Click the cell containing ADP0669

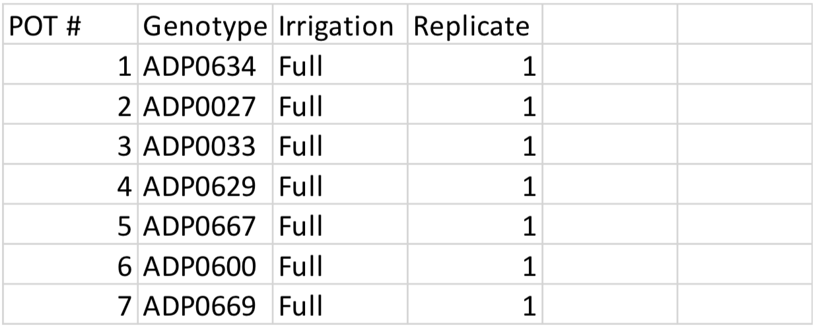click(206, 305)
